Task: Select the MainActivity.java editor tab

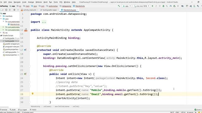Action: point(69,10)
